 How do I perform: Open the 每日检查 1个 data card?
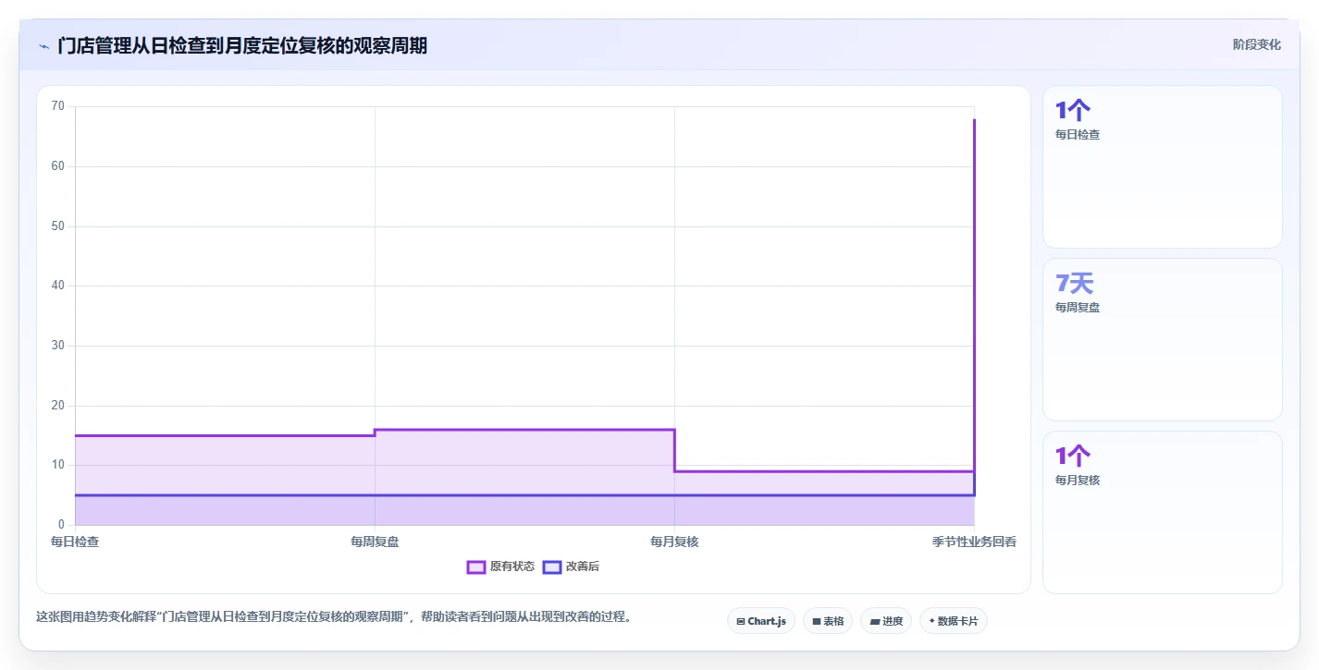tap(1162, 166)
